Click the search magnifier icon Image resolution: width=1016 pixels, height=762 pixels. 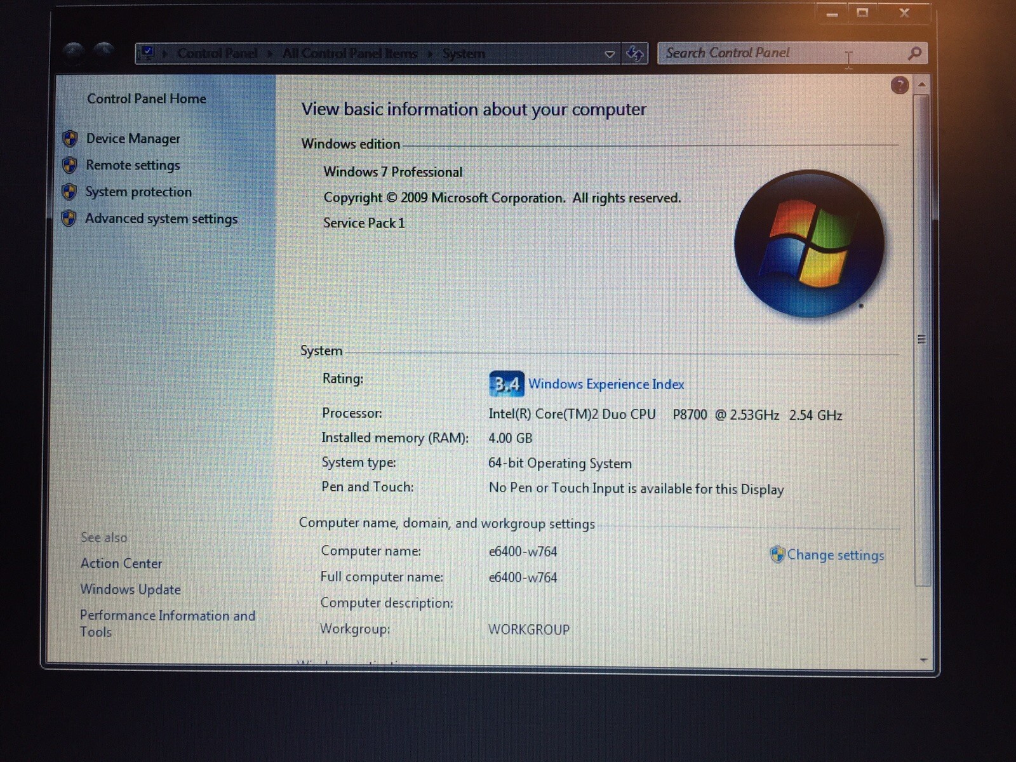pyautogui.click(x=914, y=53)
